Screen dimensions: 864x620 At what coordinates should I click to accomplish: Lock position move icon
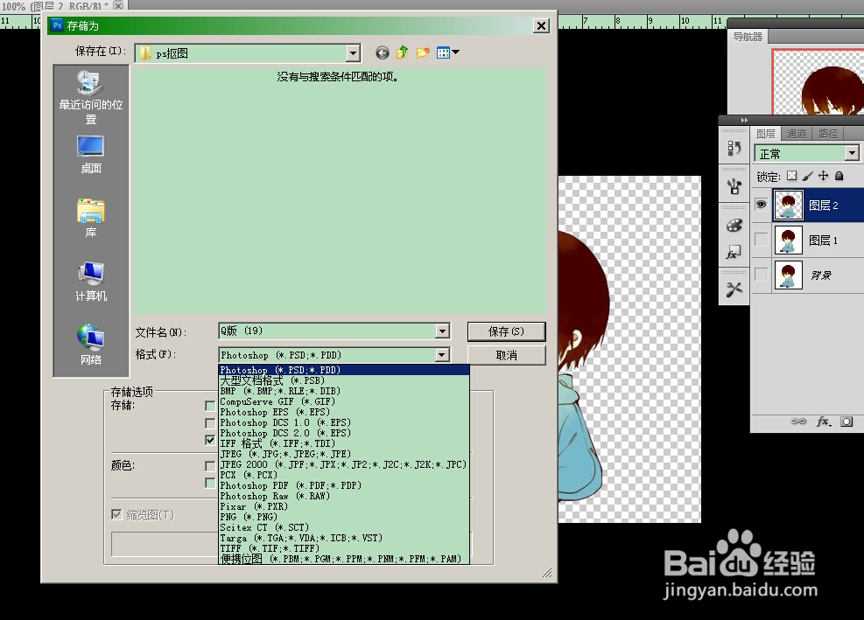[823, 176]
